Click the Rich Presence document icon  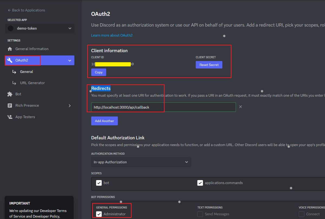pyautogui.click(x=10, y=106)
